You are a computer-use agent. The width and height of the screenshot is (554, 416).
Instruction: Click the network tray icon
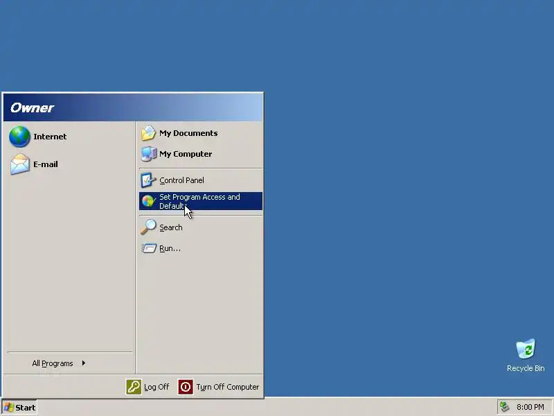click(x=505, y=407)
